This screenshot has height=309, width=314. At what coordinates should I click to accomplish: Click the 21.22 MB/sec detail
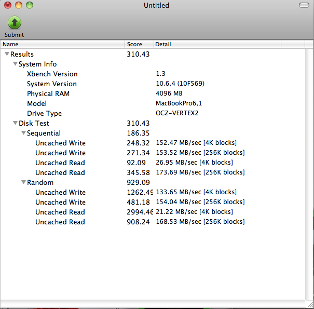point(194,211)
